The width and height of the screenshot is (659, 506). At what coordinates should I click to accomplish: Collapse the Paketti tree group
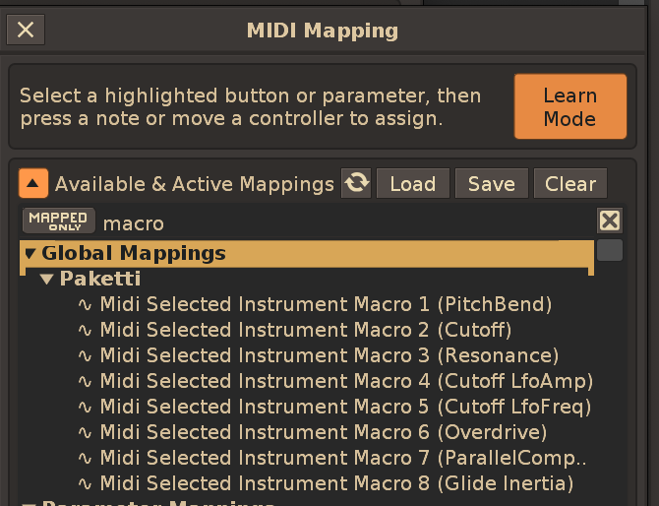[x=46, y=279]
